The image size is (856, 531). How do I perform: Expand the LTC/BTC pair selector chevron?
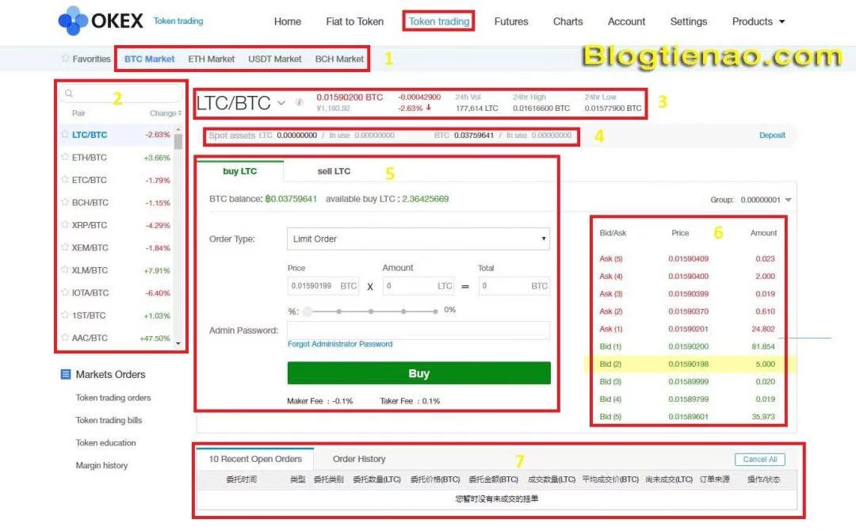click(281, 102)
